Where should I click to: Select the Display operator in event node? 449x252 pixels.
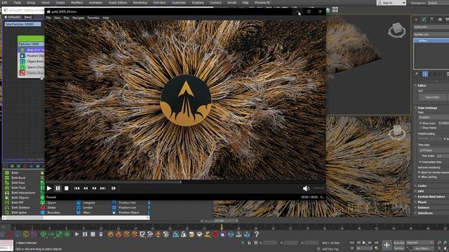click(x=31, y=73)
